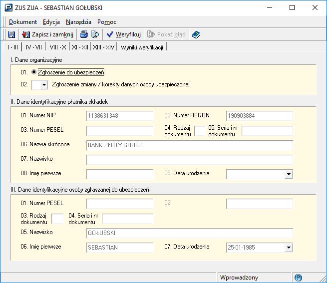
Task: Click payer Rodzaj dokumentu field
Action: (200, 131)
